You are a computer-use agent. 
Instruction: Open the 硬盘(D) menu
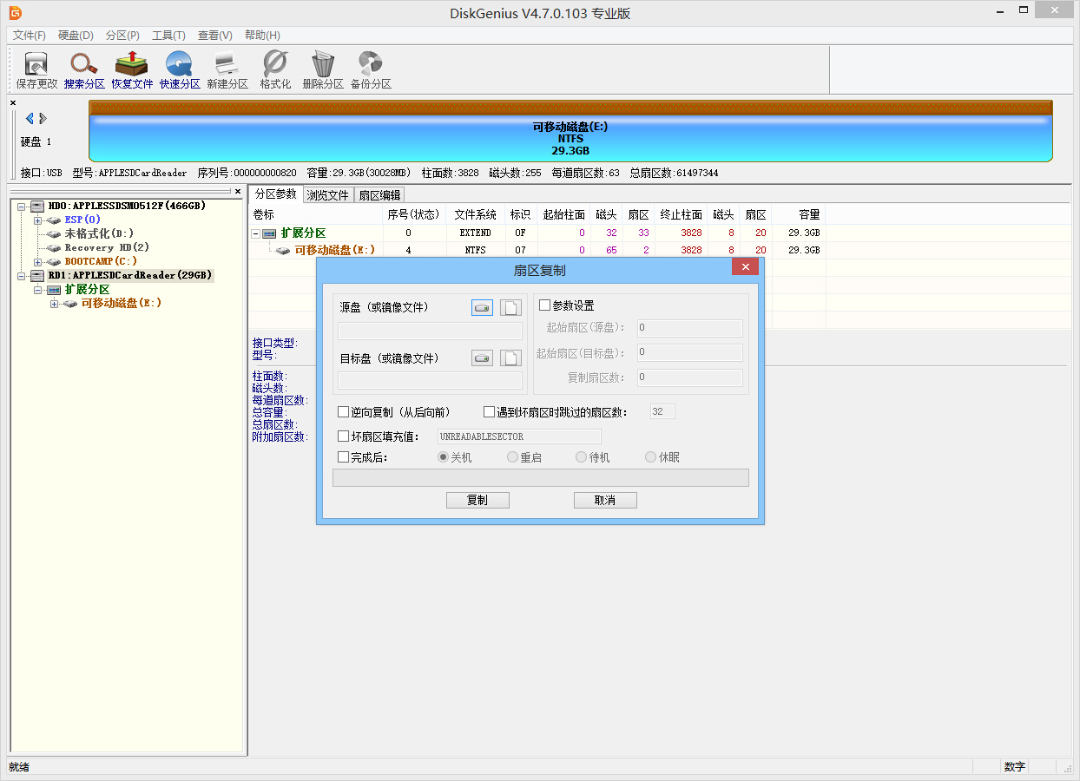(76, 36)
